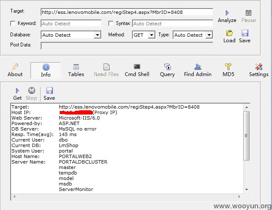The height and width of the screenshot is (210, 272).
Task: Enable the Syntax checkbox
Action: click(x=111, y=23)
